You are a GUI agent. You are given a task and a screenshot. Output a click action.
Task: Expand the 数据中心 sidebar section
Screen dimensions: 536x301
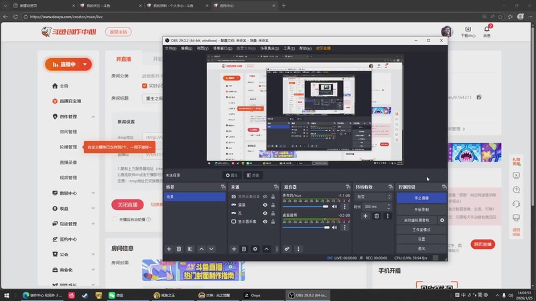tap(93, 193)
